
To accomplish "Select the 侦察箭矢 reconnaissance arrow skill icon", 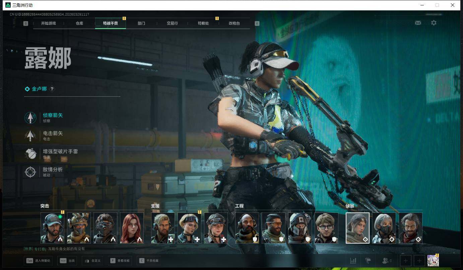I will [30, 118].
